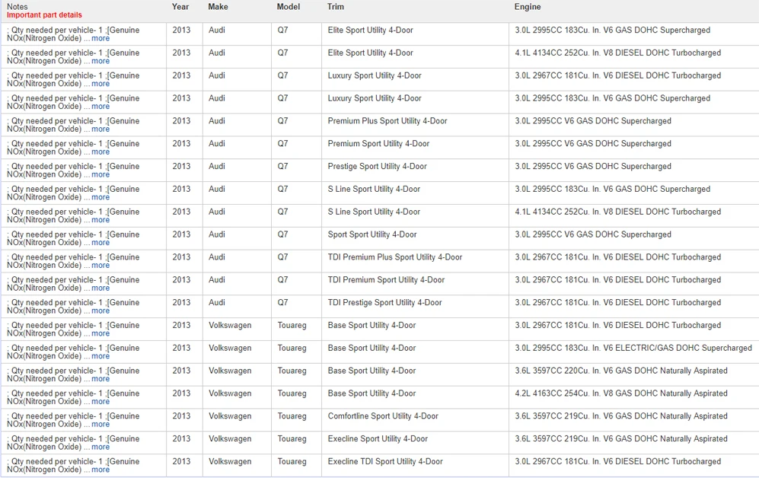759x478 pixels.
Task: Select 4.1L V8 DIESEL engine in S Line row
Action: 617,212
